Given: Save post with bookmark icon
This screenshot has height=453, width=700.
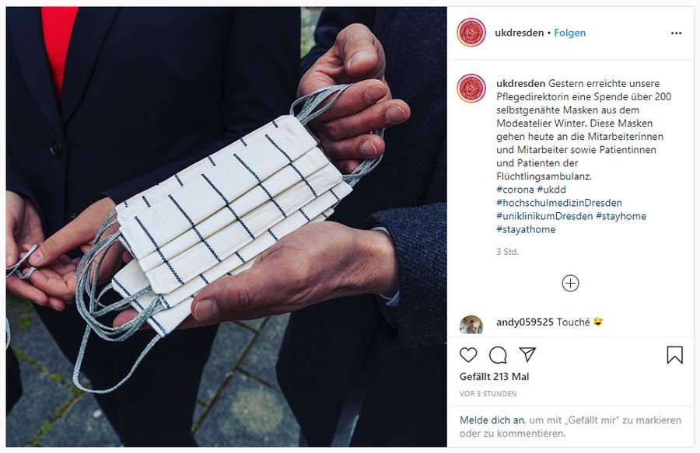Looking at the screenshot, I should click(x=674, y=355).
